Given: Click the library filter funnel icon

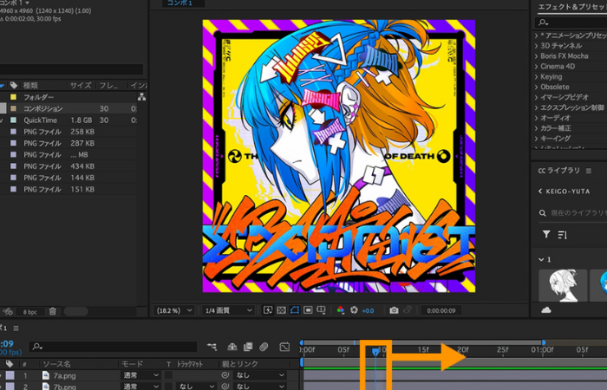Looking at the screenshot, I should (546, 234).
